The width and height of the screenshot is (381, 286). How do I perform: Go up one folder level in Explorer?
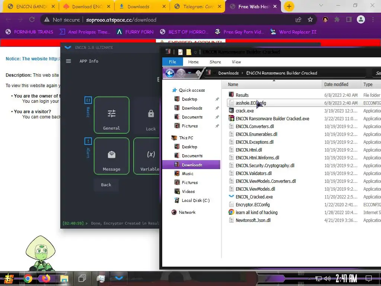tap(198, 73)
